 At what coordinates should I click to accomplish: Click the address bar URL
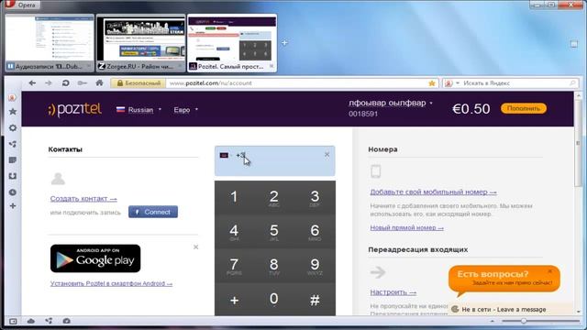211,83
